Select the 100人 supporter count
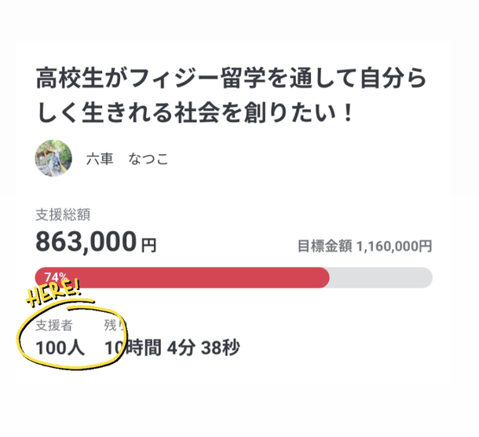Image resolution: width=479 pixels, height=437 pixels. click(60, 347)
